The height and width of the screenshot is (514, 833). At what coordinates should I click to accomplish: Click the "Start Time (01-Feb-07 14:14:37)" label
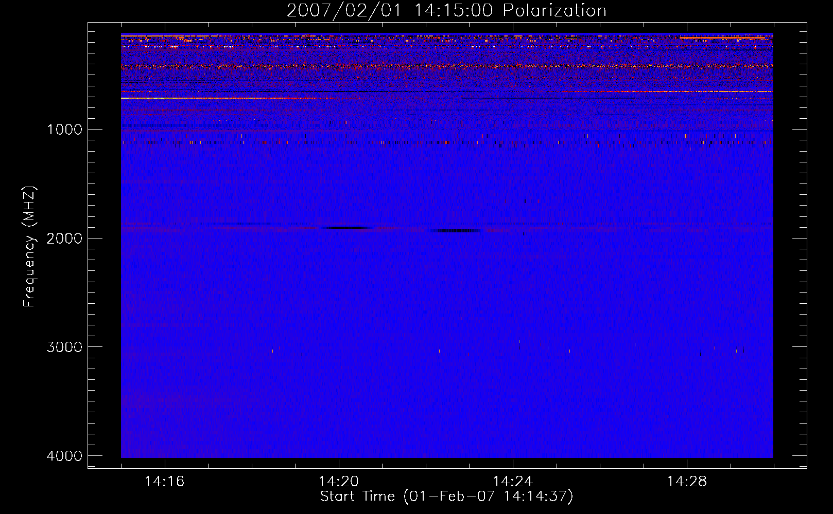(x=446, y=497)
